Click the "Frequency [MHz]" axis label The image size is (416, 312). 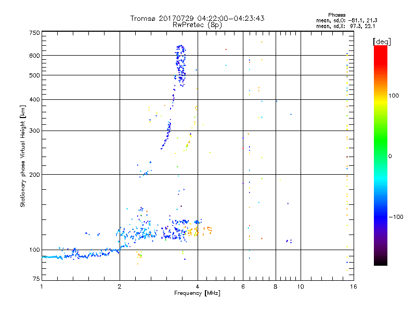coord(197,293)
